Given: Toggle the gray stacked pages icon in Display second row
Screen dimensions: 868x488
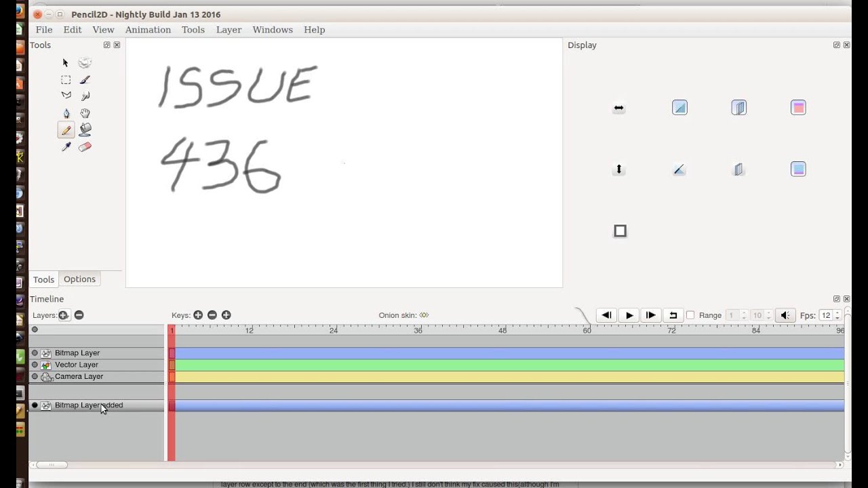Looking at the screenshot, I should pyautogui.click(x=739, y=169).
